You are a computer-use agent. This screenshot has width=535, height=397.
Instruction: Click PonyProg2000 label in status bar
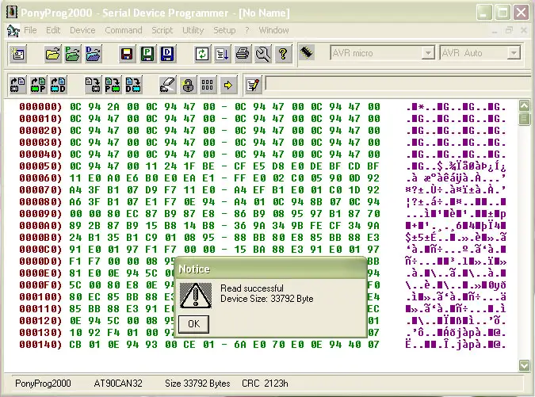43,384
